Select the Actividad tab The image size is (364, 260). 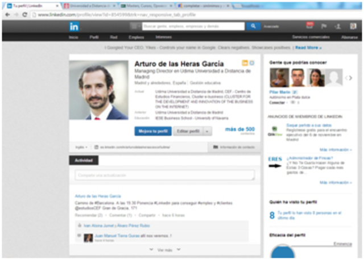tap(84, 160)
